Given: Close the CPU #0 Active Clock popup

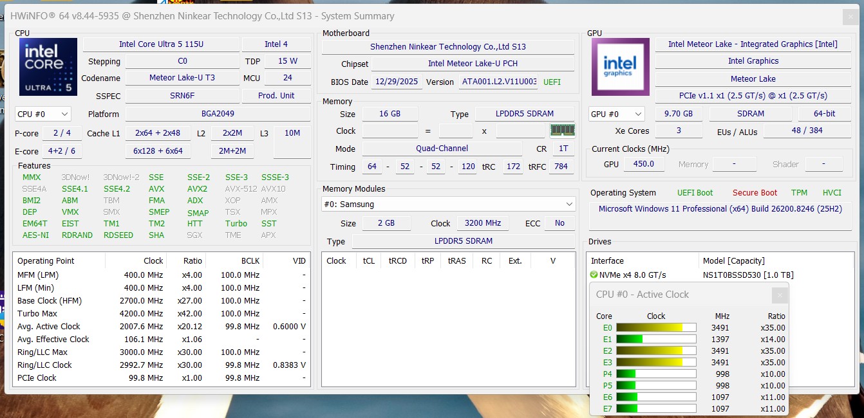Looking at the screenshot, I should [780, 295].
